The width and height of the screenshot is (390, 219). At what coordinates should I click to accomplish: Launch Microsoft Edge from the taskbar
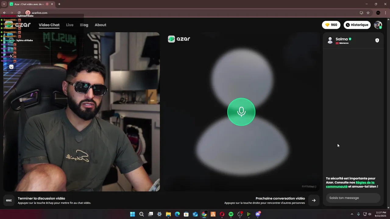tap(177, 214)
